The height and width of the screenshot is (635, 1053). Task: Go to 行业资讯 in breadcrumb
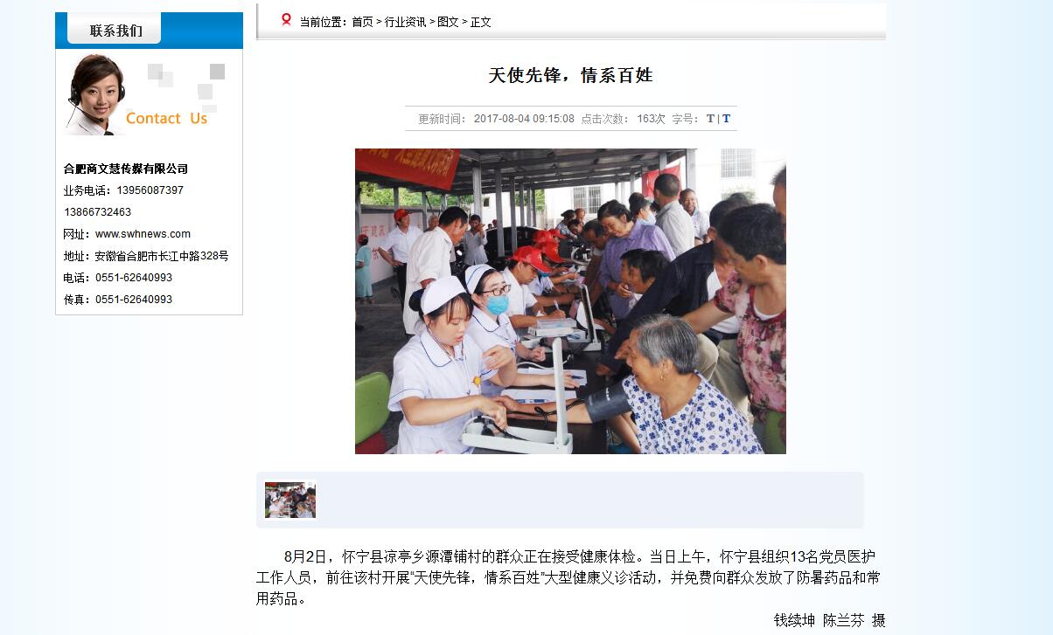406,22
